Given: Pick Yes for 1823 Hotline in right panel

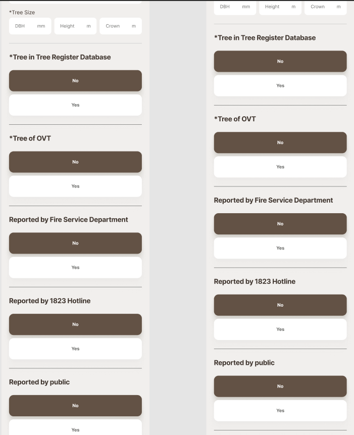Looking at the screenshot, I should point(280,329).
